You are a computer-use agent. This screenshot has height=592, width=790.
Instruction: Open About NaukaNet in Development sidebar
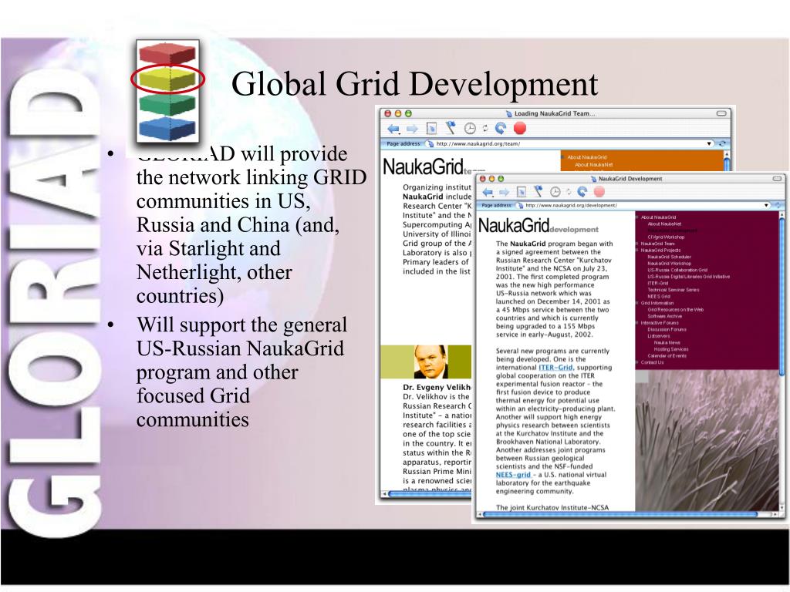pyautogui.click(x=664, y=224)
